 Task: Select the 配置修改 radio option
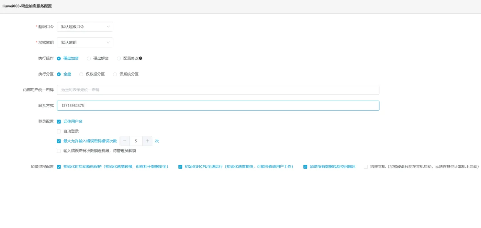(119, 58)
